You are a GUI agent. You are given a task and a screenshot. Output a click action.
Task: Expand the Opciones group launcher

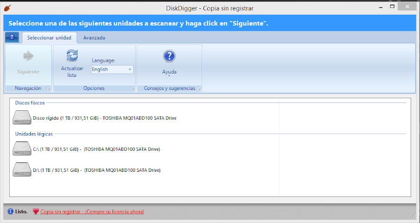[x=133, y=88]
